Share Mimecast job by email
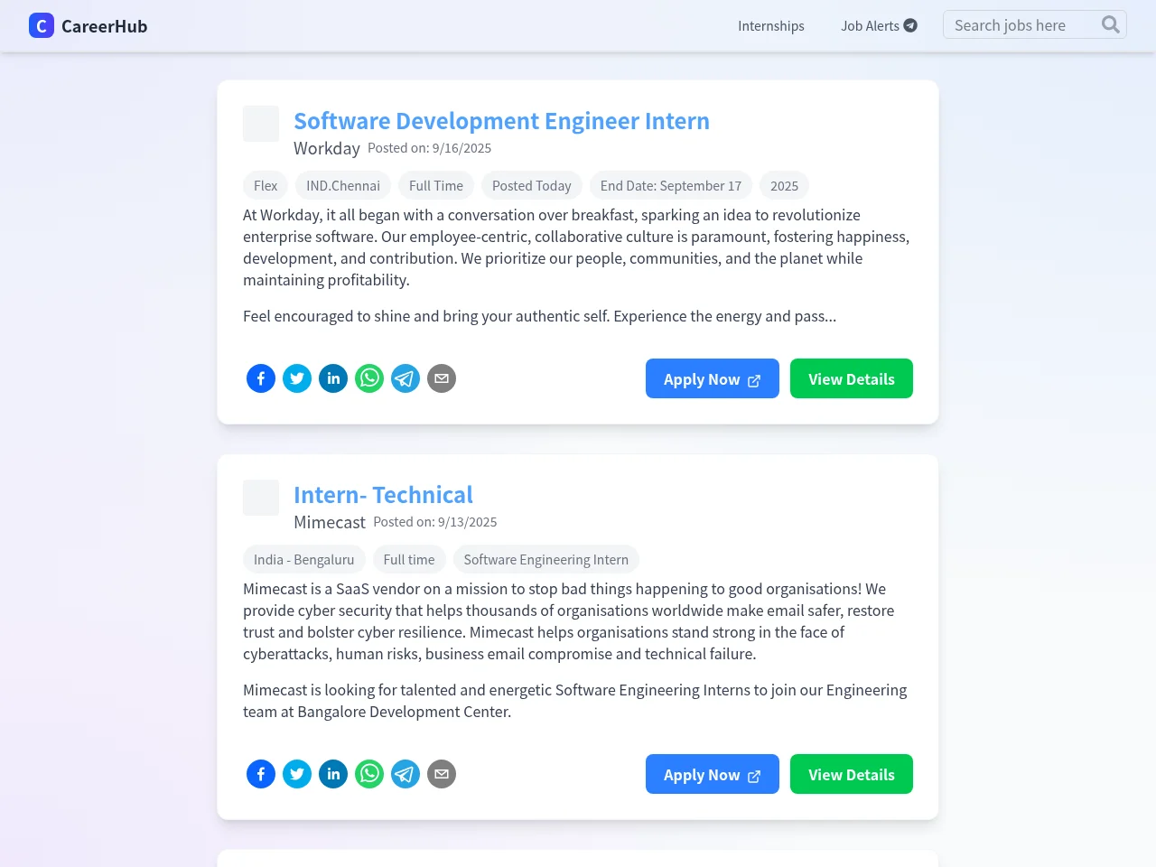Image resolution: width=1156 pixels, height=867 pixels. tap(442, 774)
